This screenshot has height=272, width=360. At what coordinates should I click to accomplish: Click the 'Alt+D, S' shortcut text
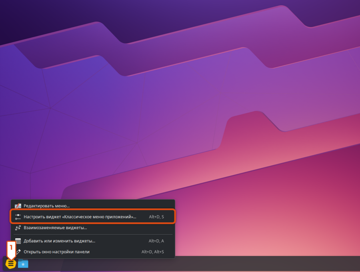pos(156,217)
